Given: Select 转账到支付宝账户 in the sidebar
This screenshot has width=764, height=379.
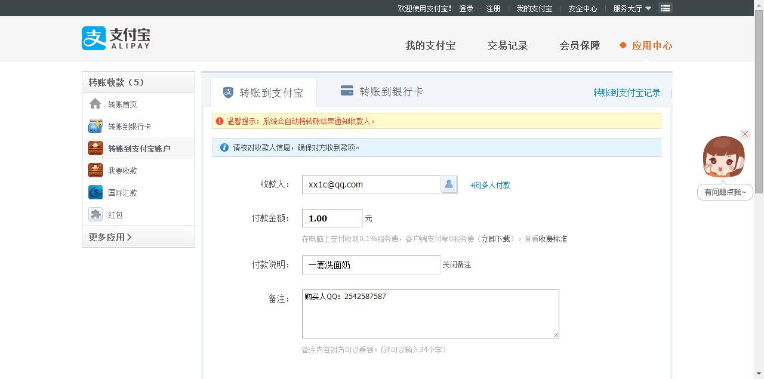Looking at the screenshot, I should [138, 148].
